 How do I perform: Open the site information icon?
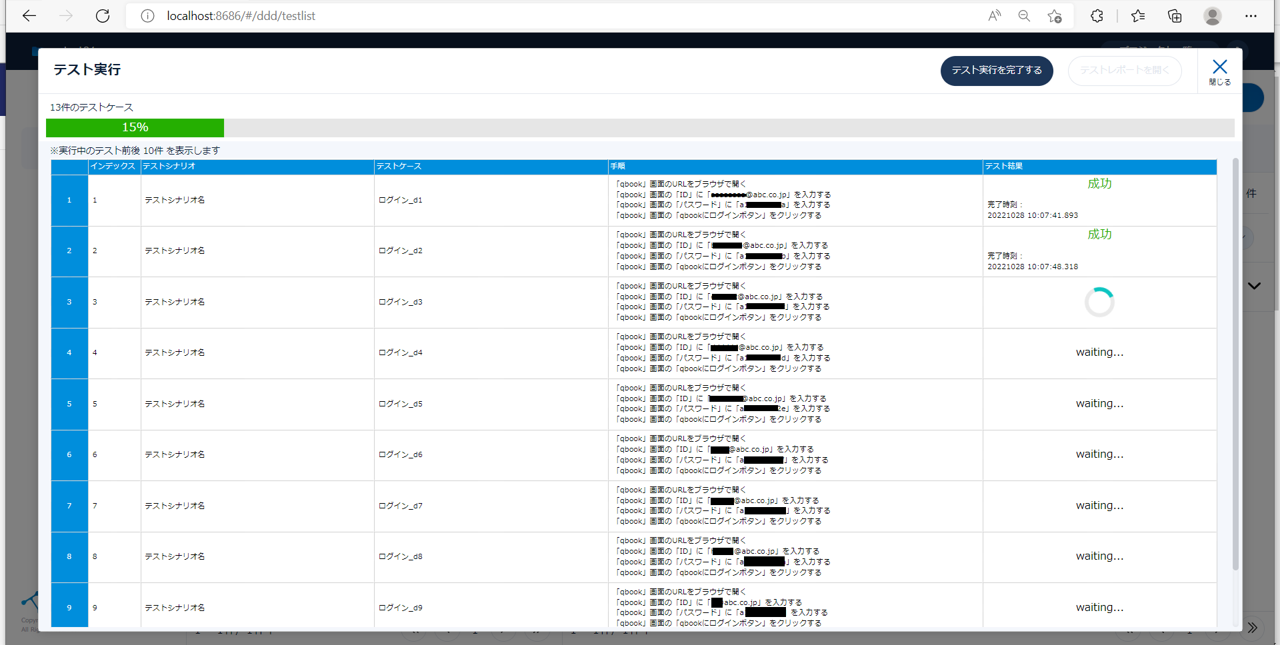(147, 16)
